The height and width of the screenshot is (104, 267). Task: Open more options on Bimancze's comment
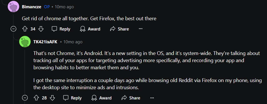click(x=141, y=29)
